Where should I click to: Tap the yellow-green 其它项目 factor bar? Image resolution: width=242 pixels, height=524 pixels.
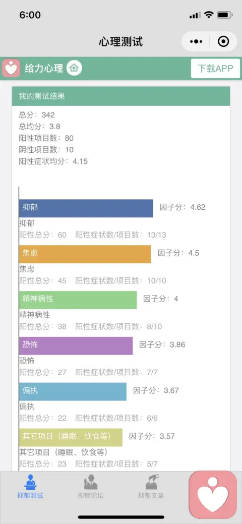[71, 437]
